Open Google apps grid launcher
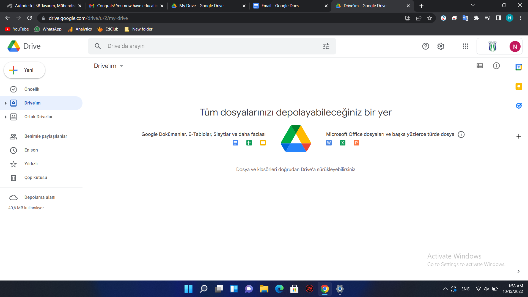Image resolution: width=528 pixels, height=297 pixels. [x=465, y=46]
